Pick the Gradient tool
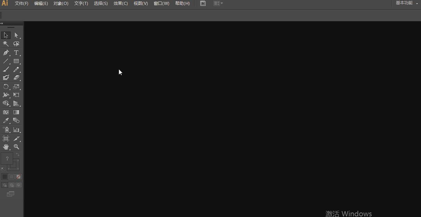The image size is (421, 217). [16, 112]
